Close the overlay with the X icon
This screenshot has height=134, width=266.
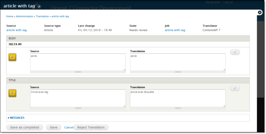coord(260,12)
